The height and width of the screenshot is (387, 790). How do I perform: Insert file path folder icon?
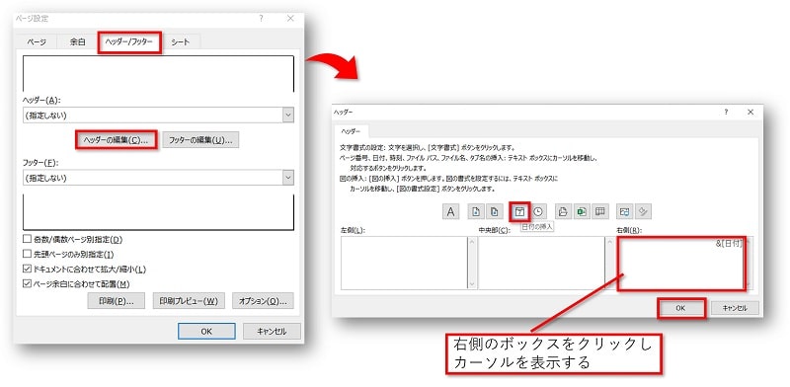563,212
